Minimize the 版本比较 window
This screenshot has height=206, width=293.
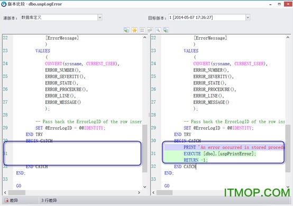tap(270, 4)
